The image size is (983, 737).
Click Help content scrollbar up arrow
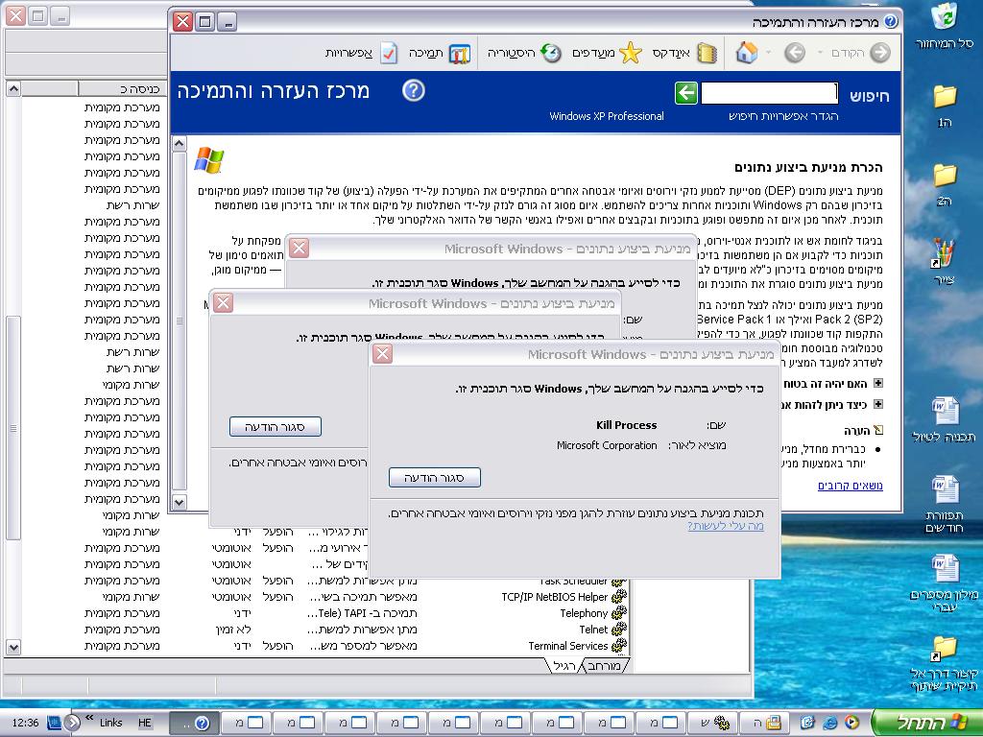(x=179, y=144)
